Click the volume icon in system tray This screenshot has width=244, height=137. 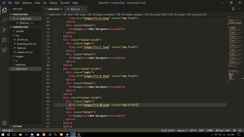coord(220,135)
